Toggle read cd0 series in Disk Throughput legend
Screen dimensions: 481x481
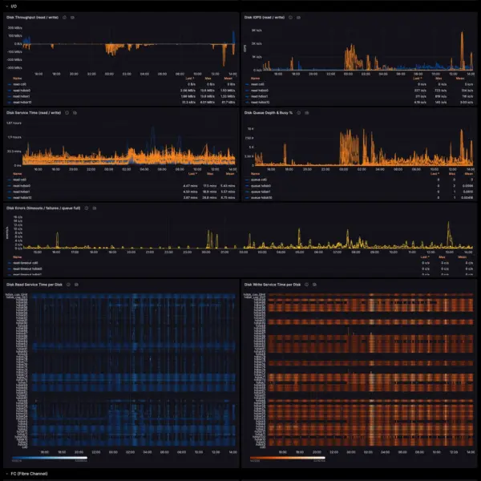tap(18, 84)
